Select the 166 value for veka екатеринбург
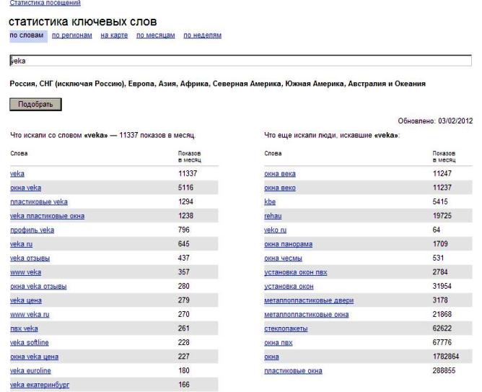The image size is (482, 392). pyautogui.click(x=184, y=385)
